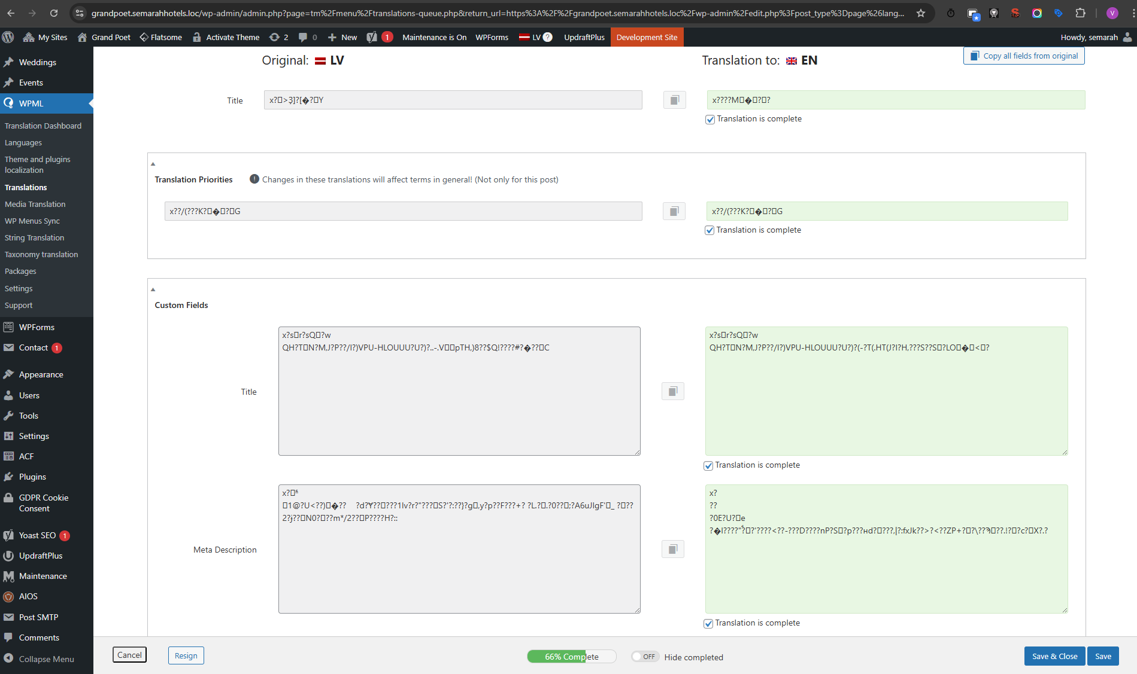Open Taxonomy translation submenu item

[x=41, y=254]
